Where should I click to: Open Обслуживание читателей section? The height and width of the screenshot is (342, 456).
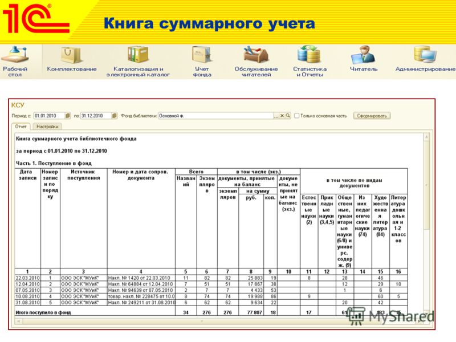click(x=256, y=62)
